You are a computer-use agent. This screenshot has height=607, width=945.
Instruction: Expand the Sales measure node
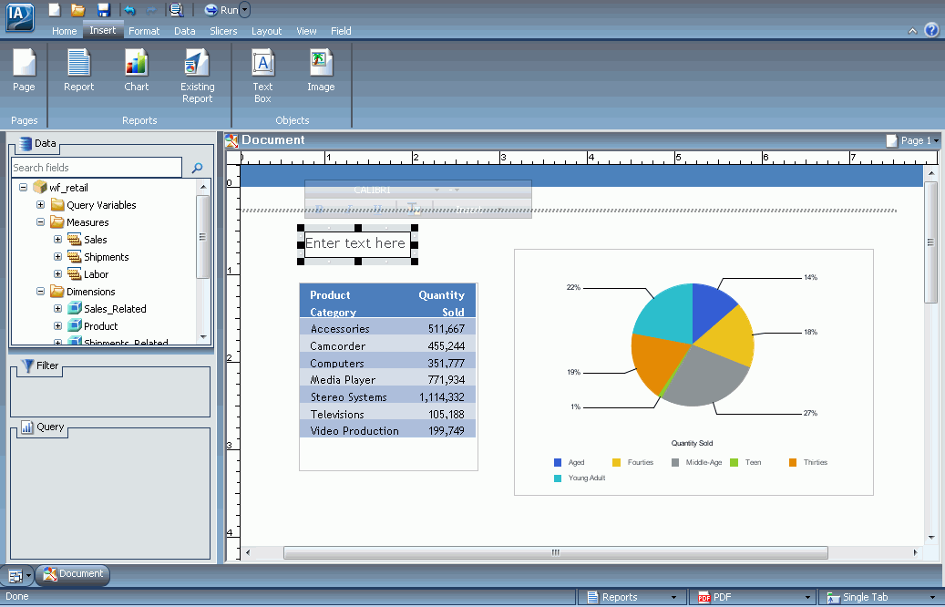pos(57,240)
